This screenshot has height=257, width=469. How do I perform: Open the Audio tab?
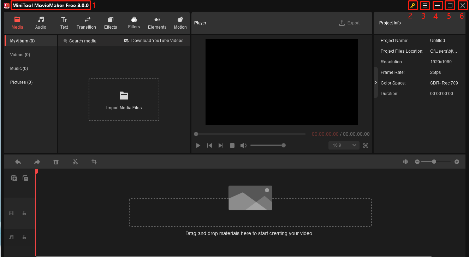click(x=41, y=23)
